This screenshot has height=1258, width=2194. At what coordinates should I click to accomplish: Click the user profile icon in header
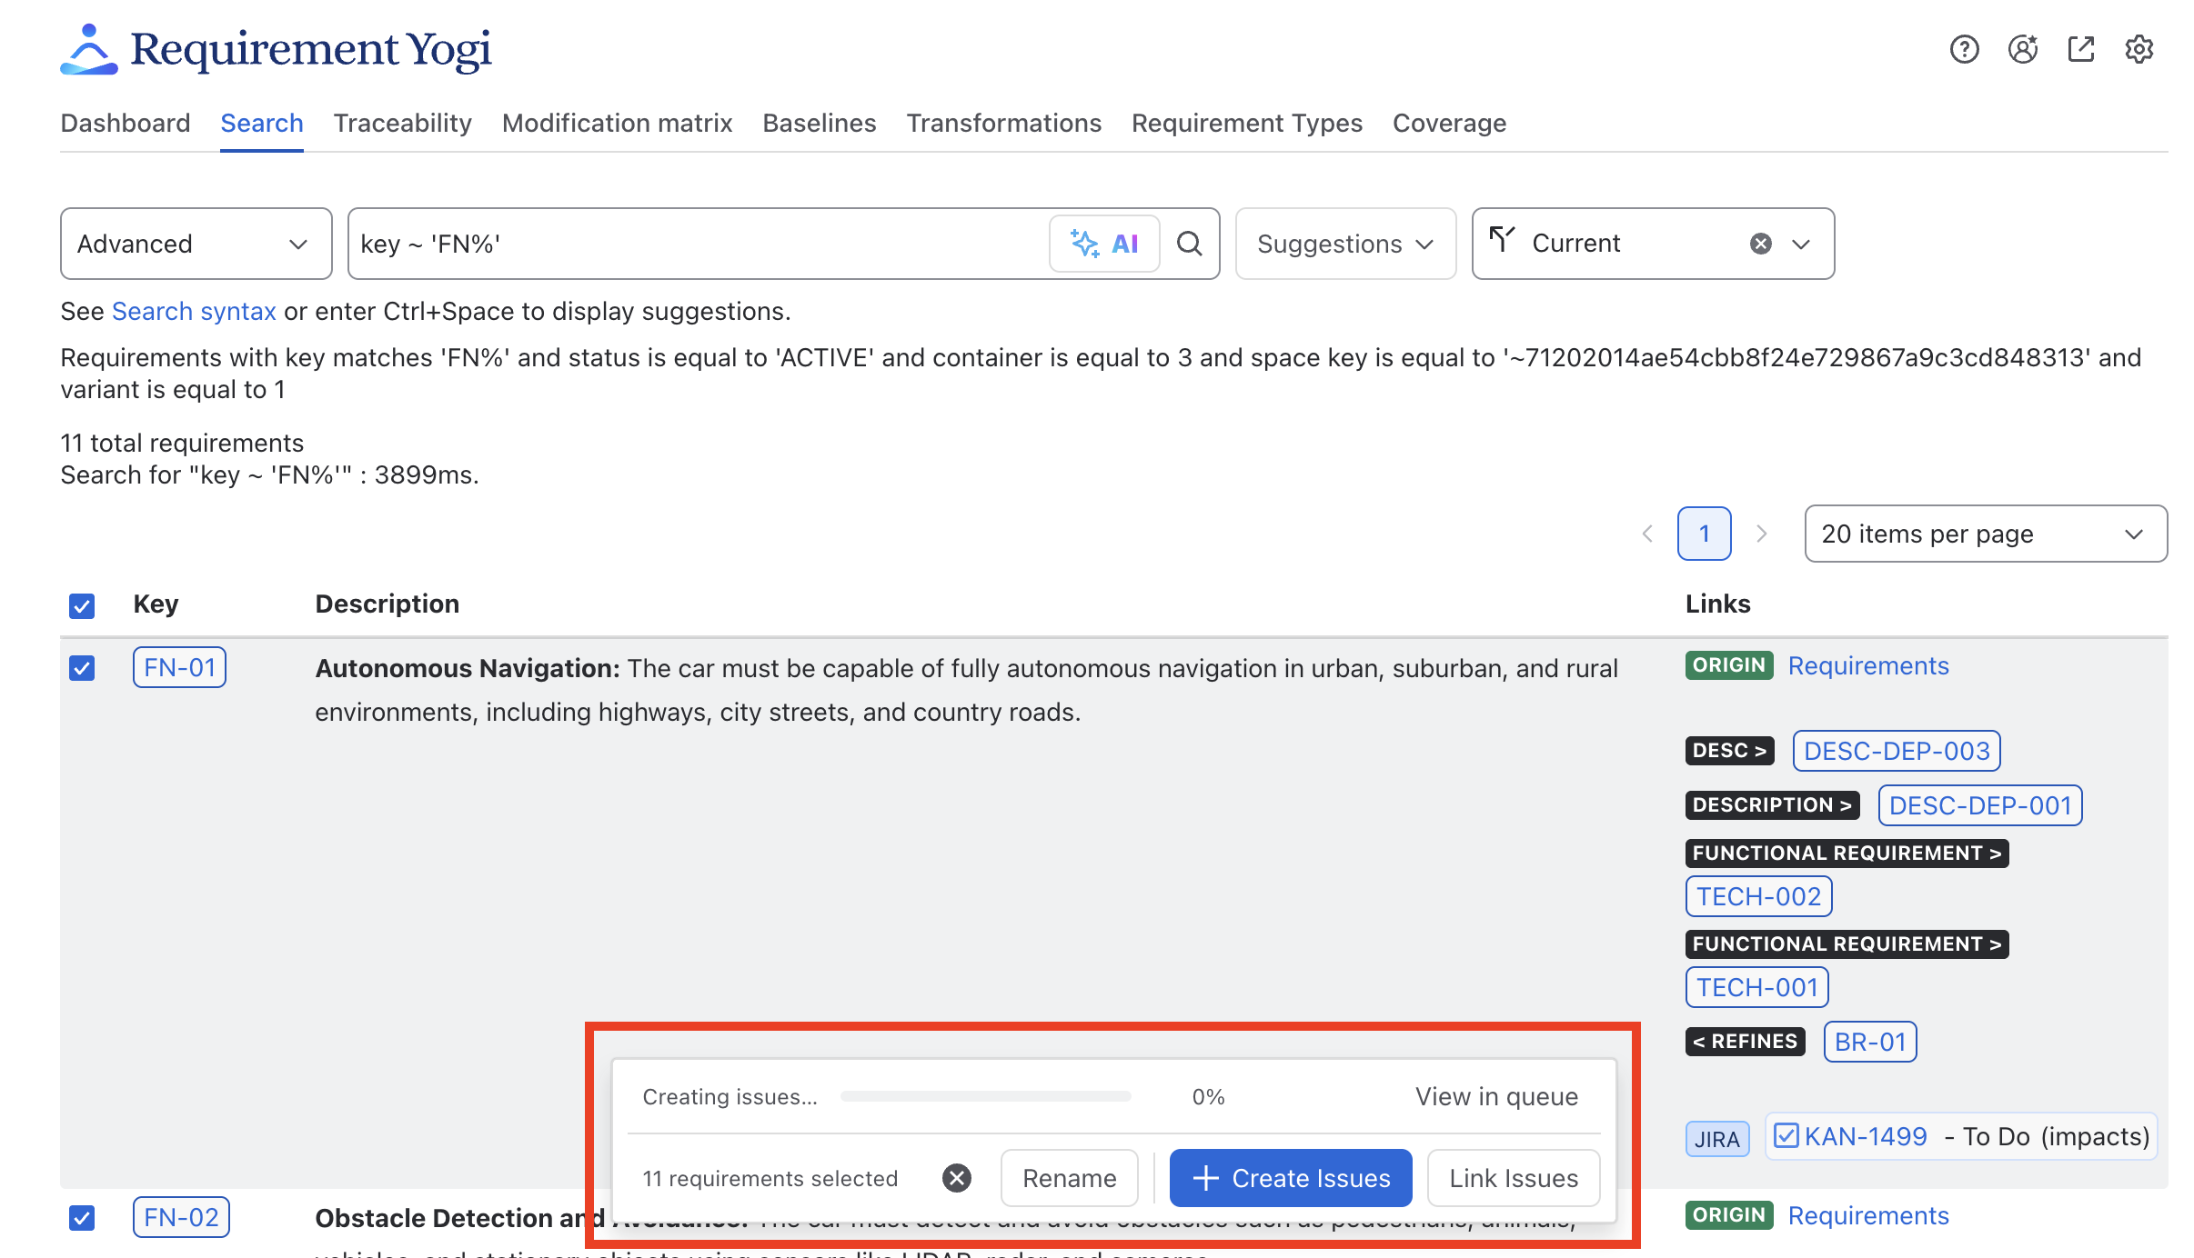tap(2022, 49)
